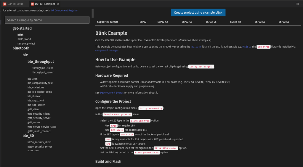303x167 pixels.
Task: Open the Development Boards link
Action: pyautogui.click(x=112, y=93)
